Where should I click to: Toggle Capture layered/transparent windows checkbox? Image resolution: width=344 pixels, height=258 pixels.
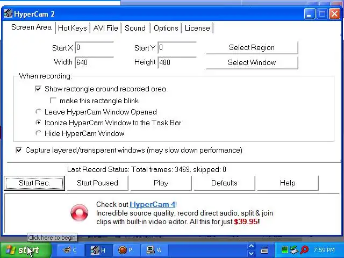[x=19, y=150]
